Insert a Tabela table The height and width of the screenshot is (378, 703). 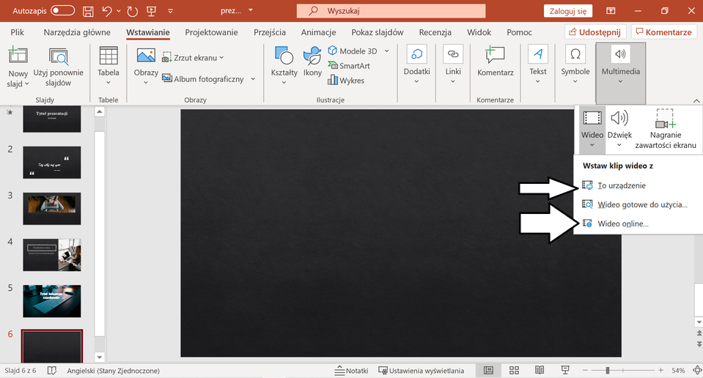[108, 64]
